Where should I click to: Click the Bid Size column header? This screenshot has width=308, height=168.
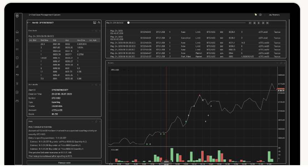[x=44, y=40]
